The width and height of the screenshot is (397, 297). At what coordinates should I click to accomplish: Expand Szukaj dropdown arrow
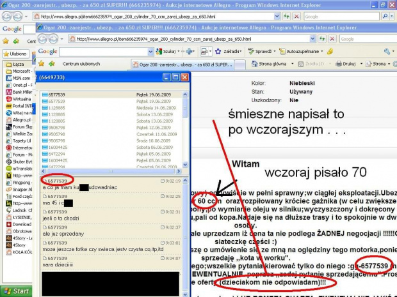click(x=179, y=52)
